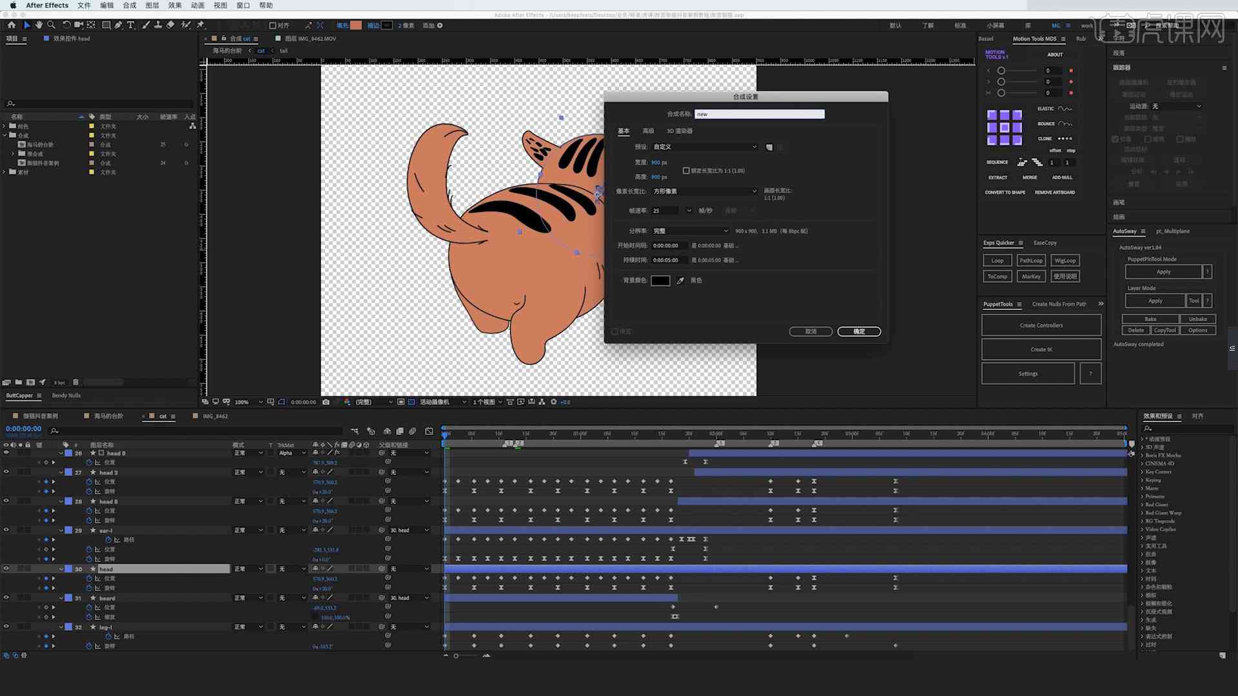Collapse the head layer 30 properties
Screen dimensions: 1238x696
(x=61, y=569)
